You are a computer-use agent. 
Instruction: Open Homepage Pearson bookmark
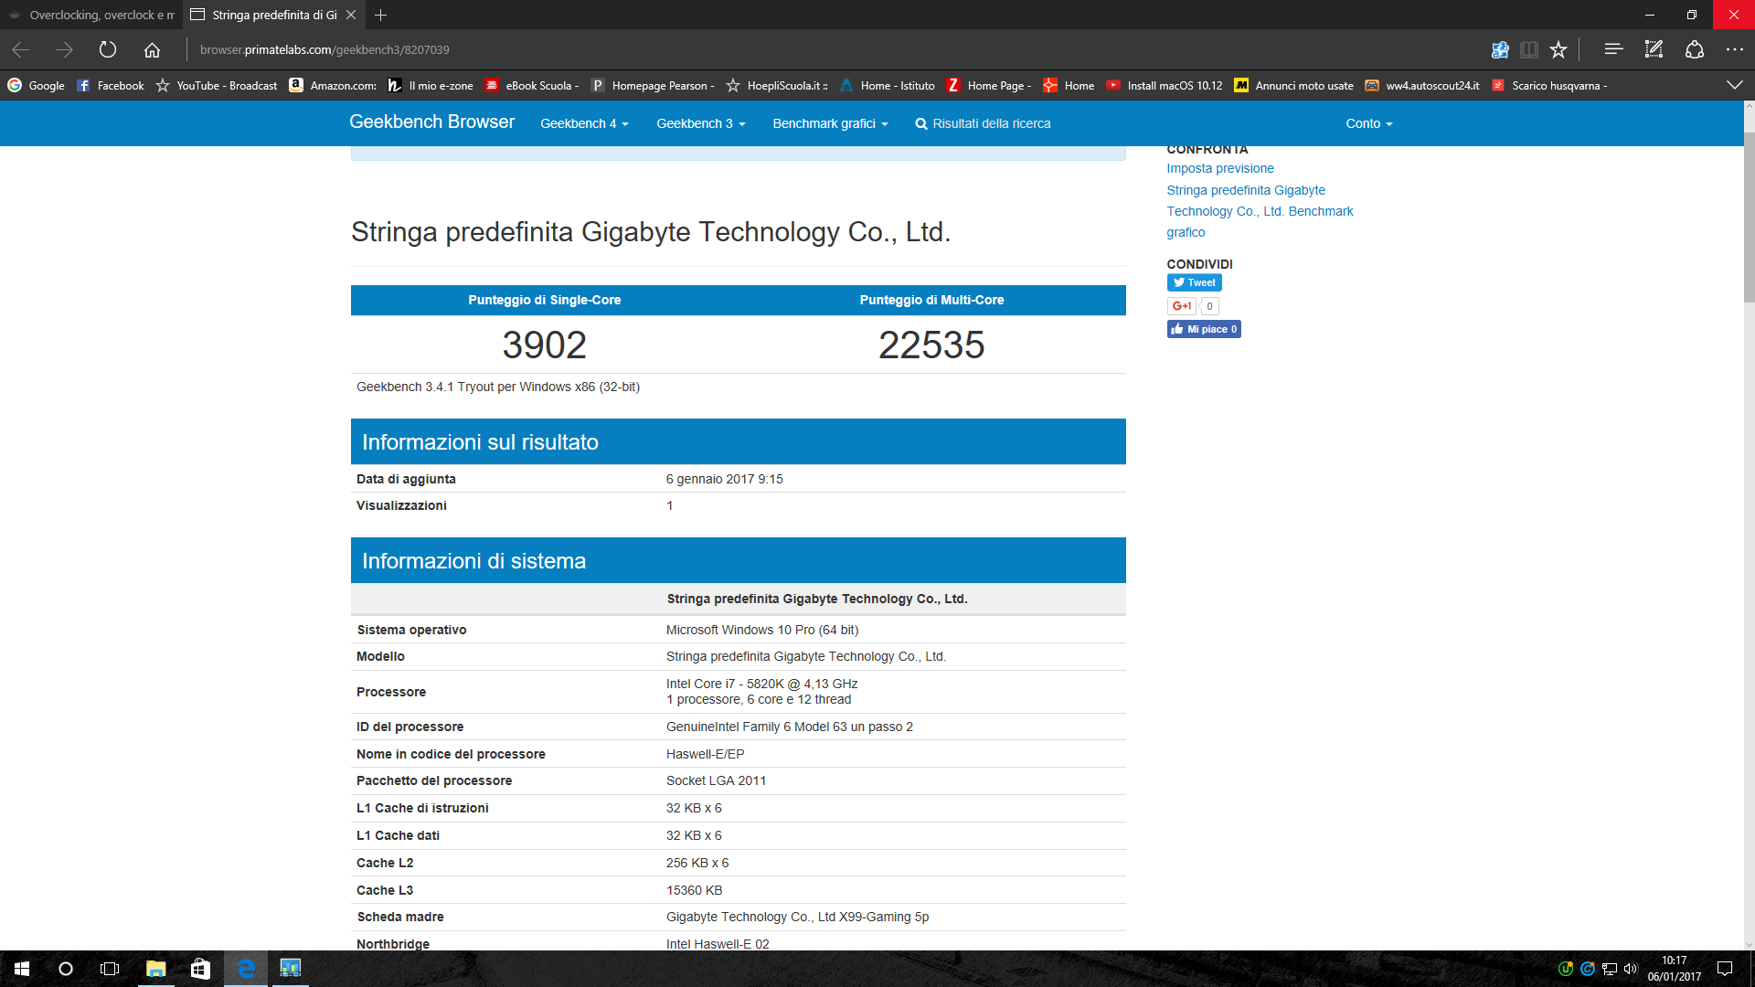(653, 86)
